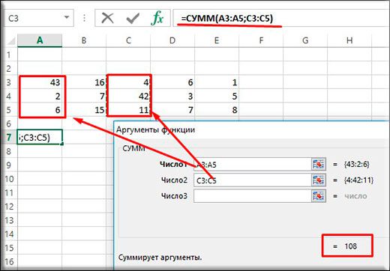Confirm formula with checkmark icon
The width and height of the screenshot is (390, 271).
[133, 19]
